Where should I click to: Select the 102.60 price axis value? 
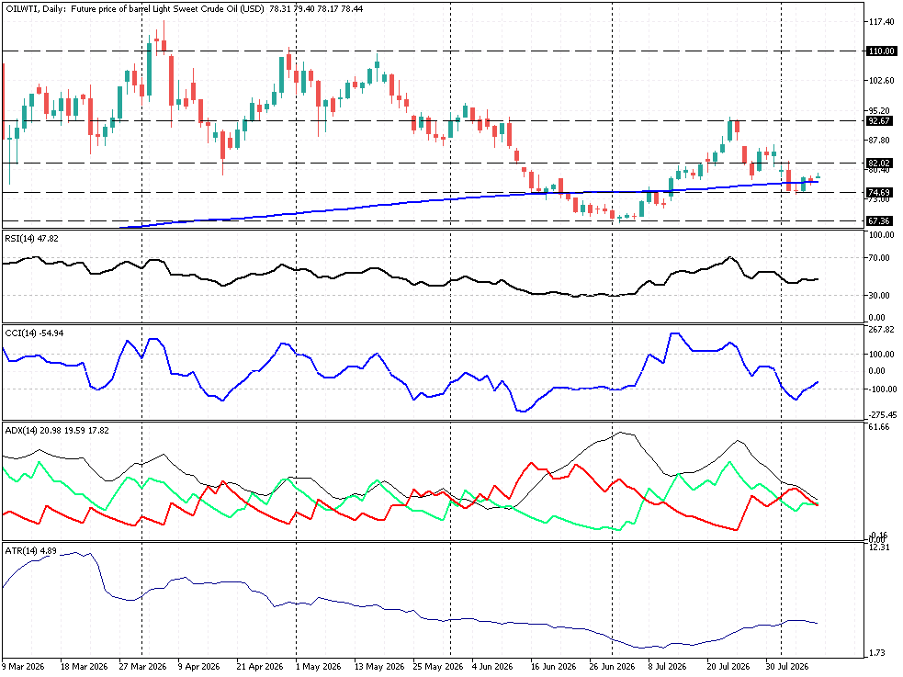(881, 81)
